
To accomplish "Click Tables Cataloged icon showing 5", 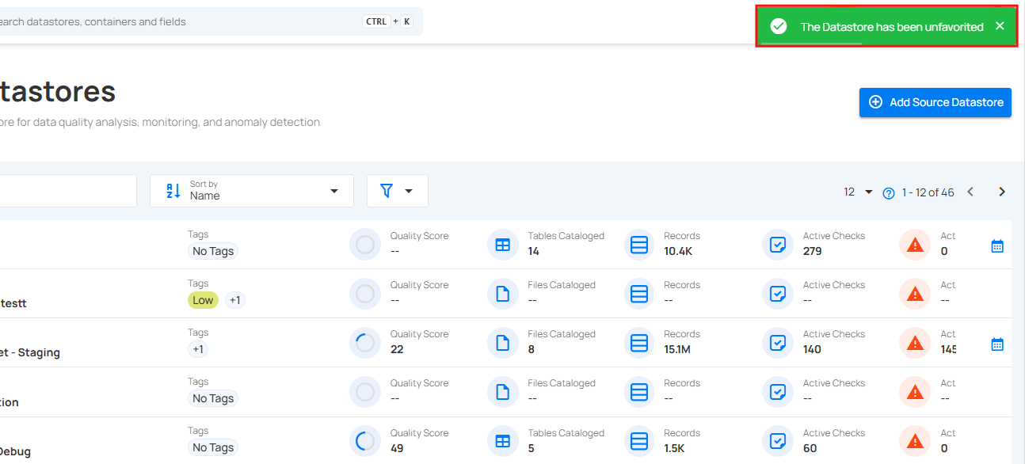I will pyautogui.click(x=502, y=442).
